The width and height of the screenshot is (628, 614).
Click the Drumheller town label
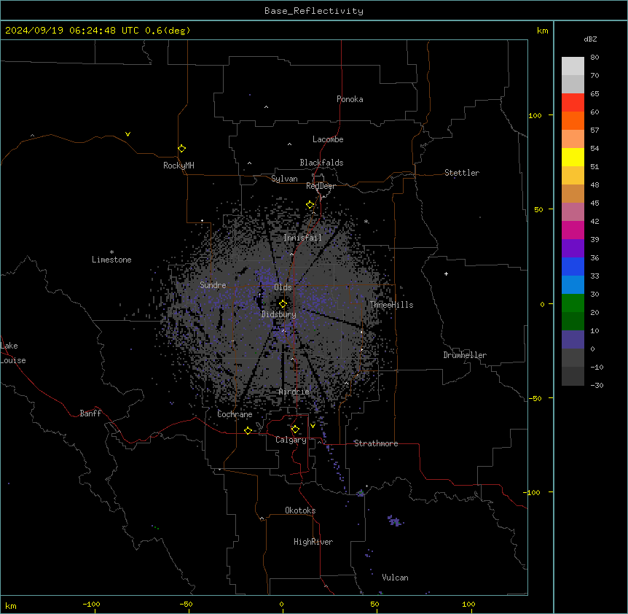pyautogui.click(x=465, y=355)
